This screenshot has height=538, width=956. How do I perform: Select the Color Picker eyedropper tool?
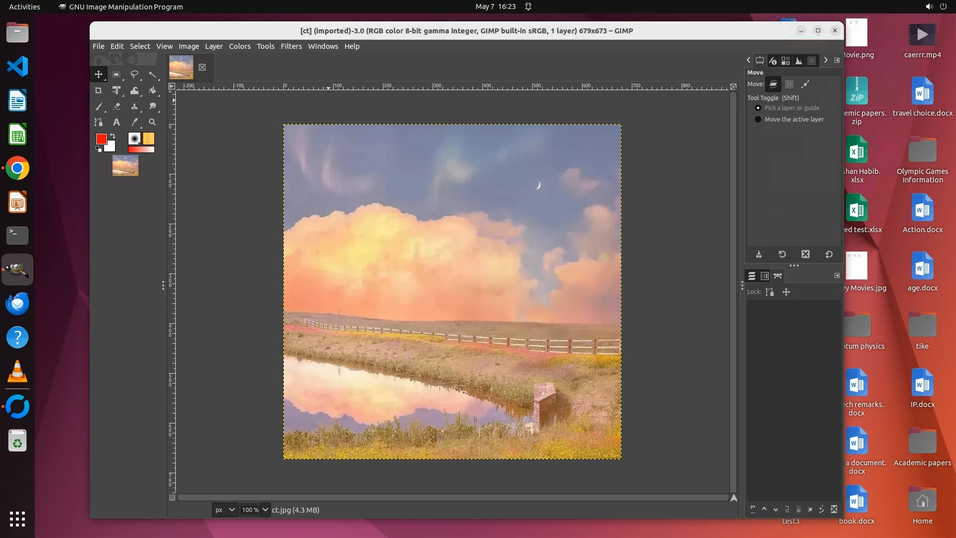click(134, 123)
